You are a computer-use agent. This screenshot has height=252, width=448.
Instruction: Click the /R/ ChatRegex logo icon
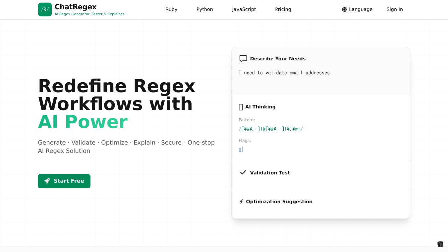point(45,9)
